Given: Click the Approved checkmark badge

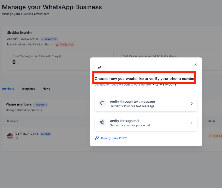Looking at the screenshot, I should pyautogui.click(x=49, y=39).
